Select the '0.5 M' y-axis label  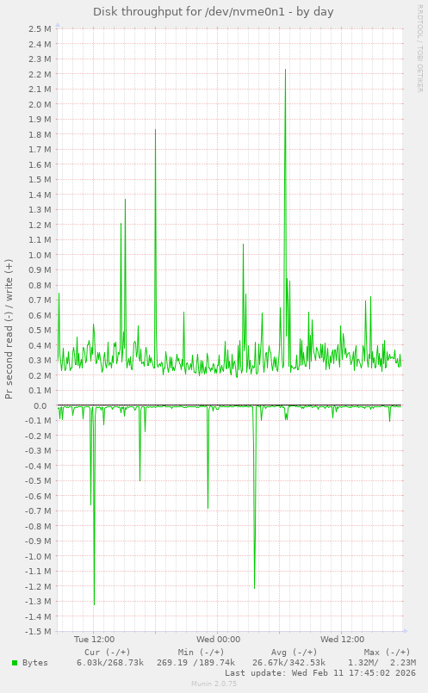tap(40, 331)
